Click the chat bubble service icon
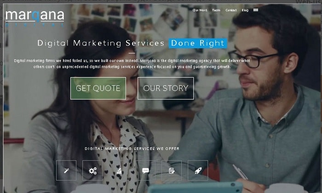This screenshot has height=193, width=322. point(145,170)
